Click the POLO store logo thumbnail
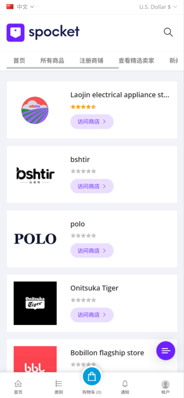Screen dimensions: 184x398 point(35,239)
